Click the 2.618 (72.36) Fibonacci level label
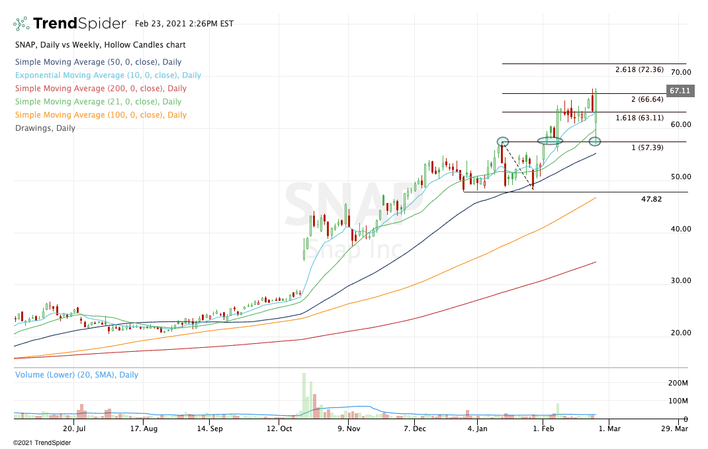The width and height of the screenshot is (708, 449). (639, 70)
